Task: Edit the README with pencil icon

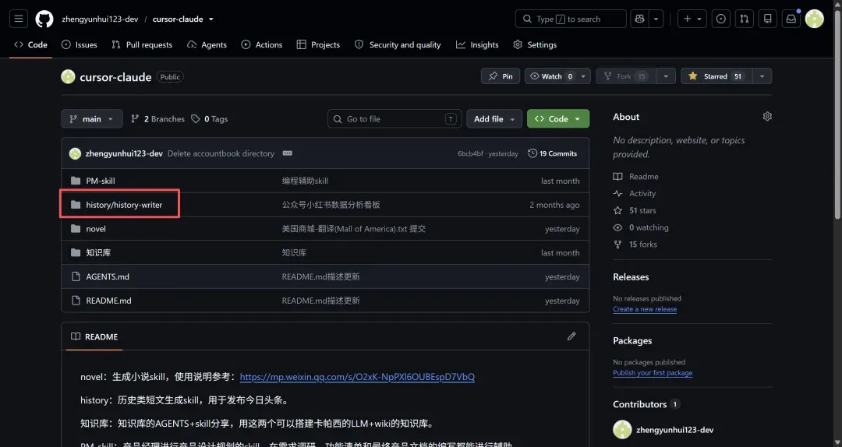Action: point(571,336)
